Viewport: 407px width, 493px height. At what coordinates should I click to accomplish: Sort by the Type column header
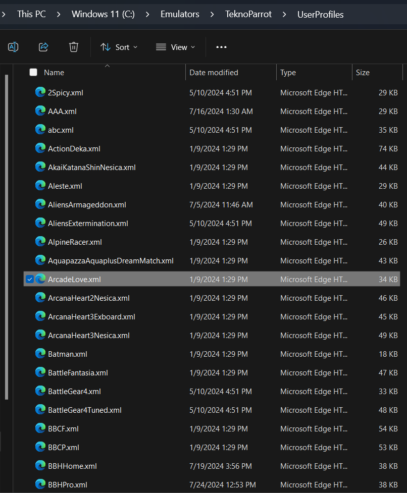click(x=288, y=73)
